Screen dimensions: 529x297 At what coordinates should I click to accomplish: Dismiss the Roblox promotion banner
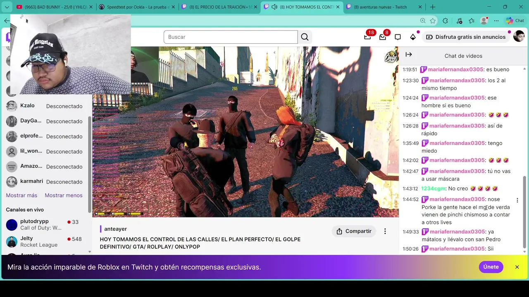click(x=517, y=267)
